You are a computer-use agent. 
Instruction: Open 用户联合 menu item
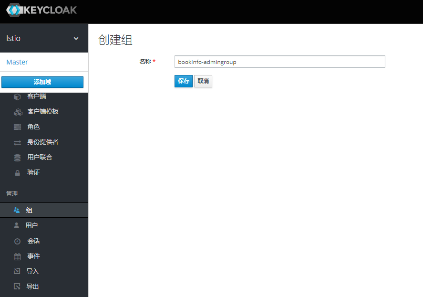pyautogui.click(x=40, y=157)
